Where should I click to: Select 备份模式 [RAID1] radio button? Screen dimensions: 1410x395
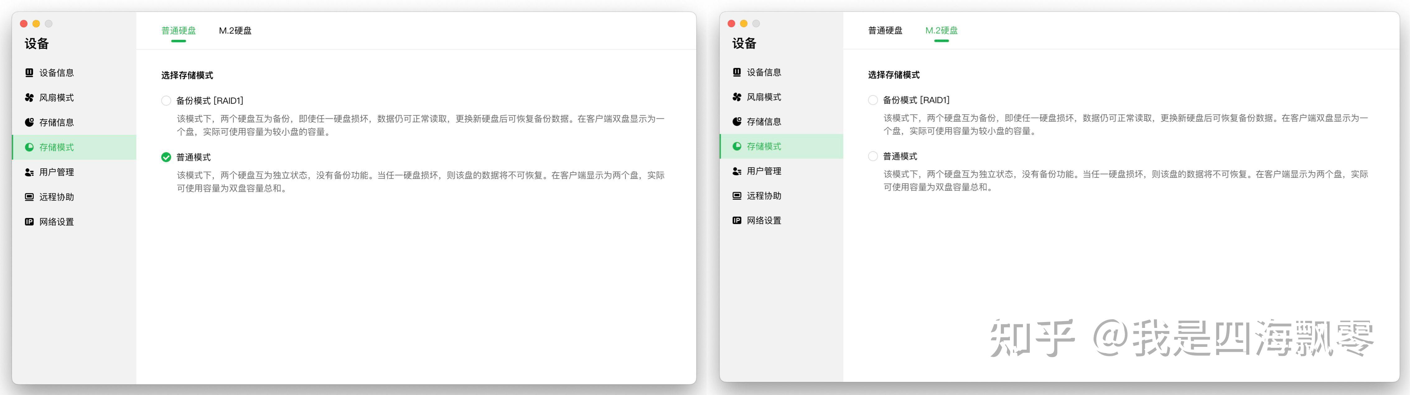pos(166,101)
